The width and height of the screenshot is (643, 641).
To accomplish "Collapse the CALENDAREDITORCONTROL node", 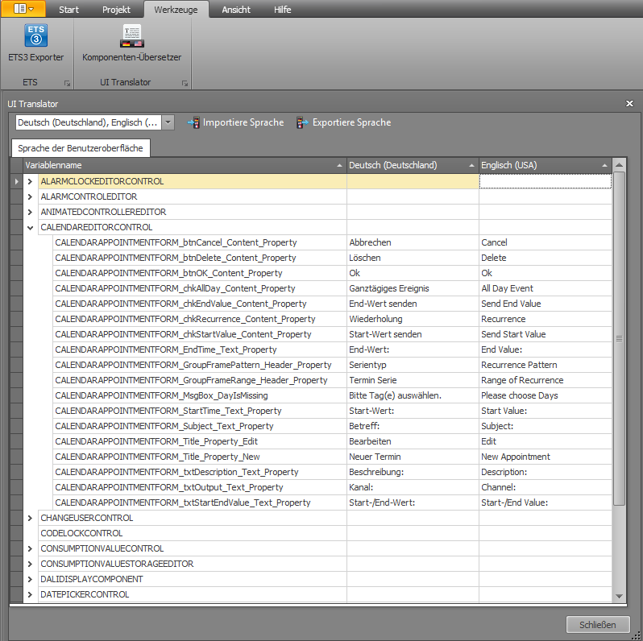I will click(30, 227).
